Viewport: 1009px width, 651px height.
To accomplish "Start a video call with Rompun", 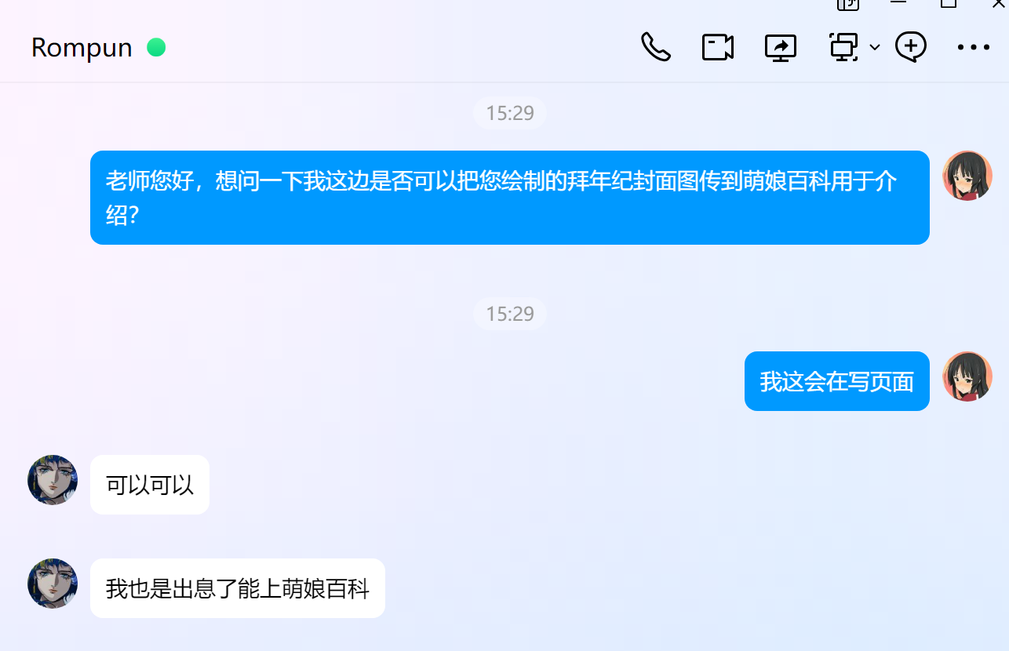I will (718, 47).
